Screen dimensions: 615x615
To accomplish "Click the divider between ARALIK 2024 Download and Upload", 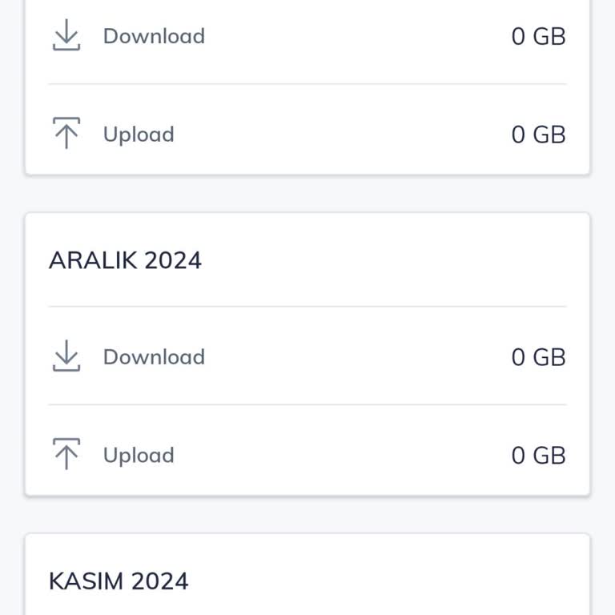I will pos(307,404).
